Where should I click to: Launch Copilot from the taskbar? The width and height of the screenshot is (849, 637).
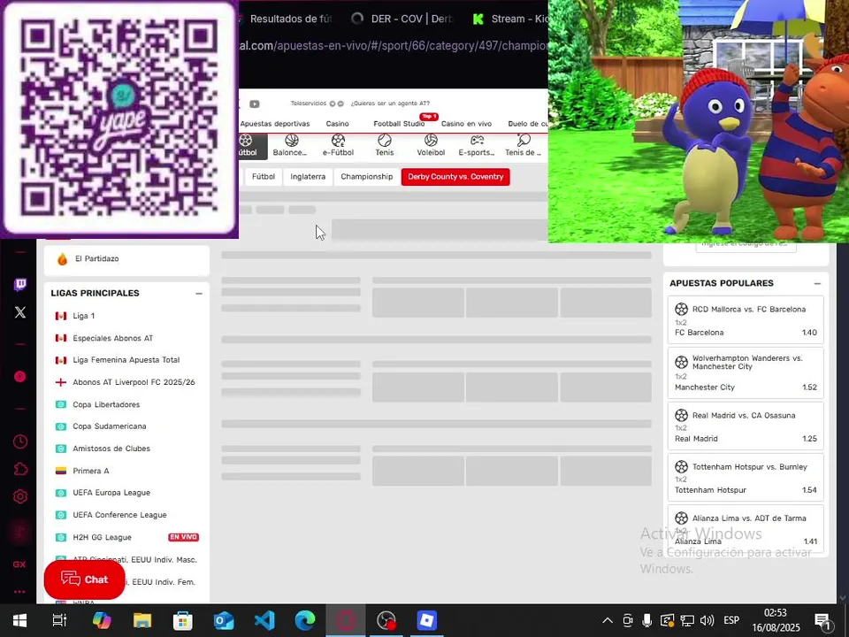[x=101, y=620]
